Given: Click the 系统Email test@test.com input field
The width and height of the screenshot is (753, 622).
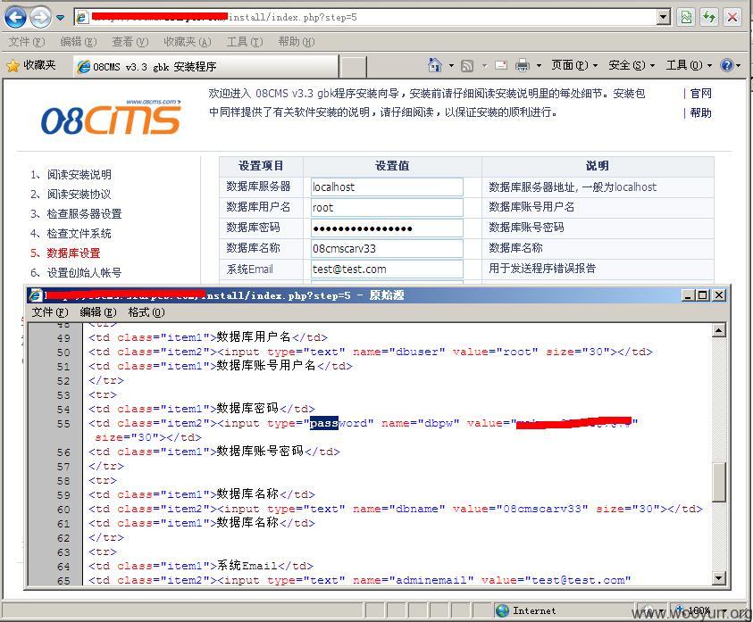Looking at the screenshot, I should (387, 270).
